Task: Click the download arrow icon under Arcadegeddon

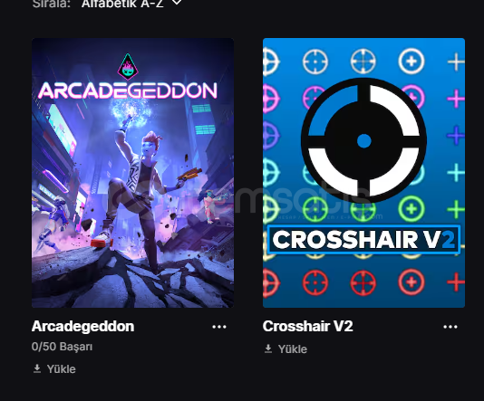Action: (x=37, y=368)
